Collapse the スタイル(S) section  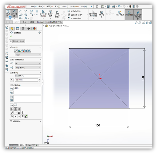[40, 47]
